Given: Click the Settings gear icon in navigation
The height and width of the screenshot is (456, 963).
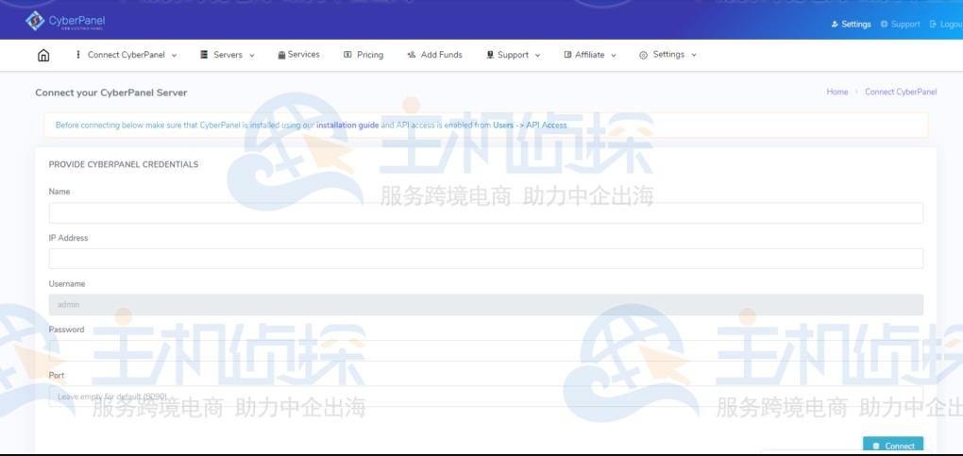Looking at the screenshot, I should click(x=643, y=55).
